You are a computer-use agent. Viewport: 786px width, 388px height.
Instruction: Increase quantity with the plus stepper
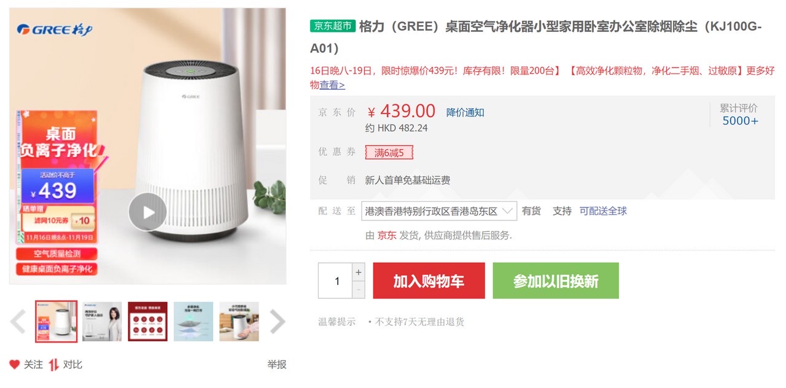pyautogui.click(x=357, y=271)
